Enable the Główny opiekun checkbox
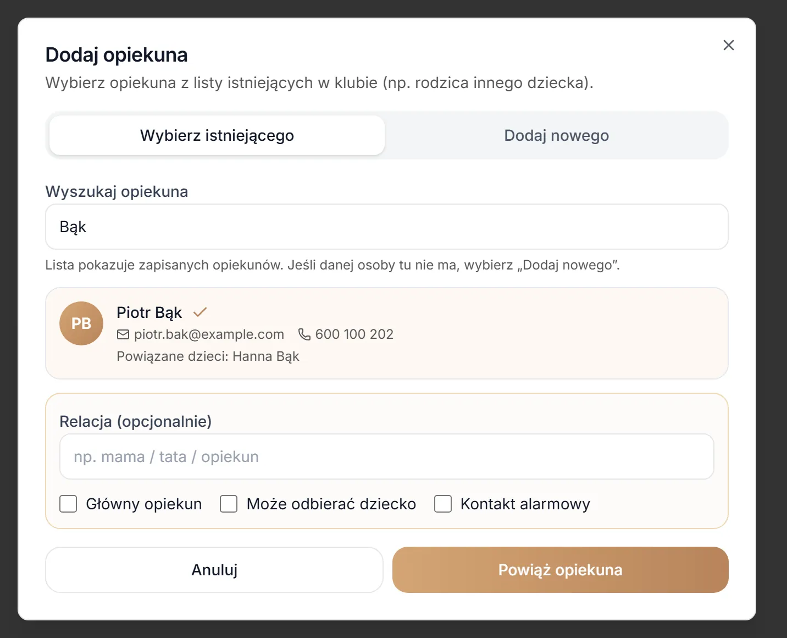Screen dimensions: 787x638 [68, 504]
